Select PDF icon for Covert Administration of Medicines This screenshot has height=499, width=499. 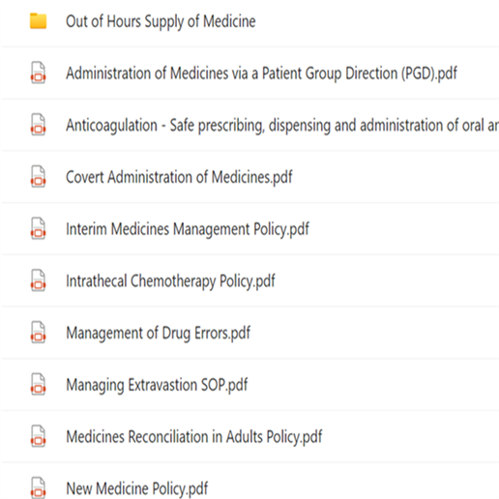38,177
